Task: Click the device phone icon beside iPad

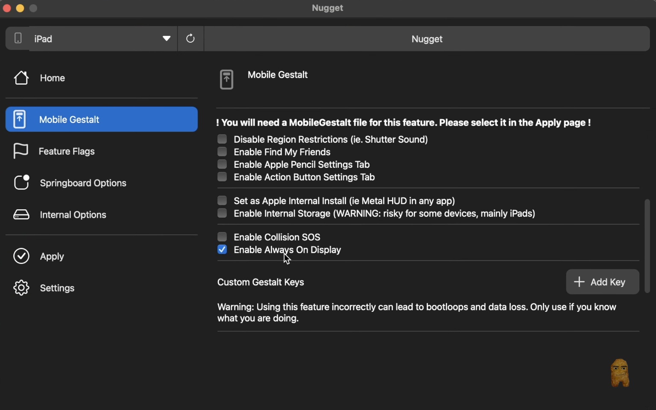Action: 18,38
